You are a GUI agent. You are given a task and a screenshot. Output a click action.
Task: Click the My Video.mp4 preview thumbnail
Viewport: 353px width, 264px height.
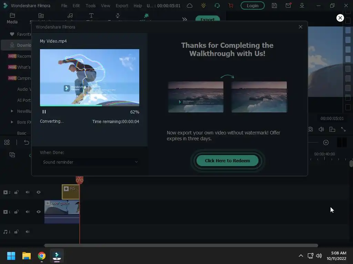pos(90,77)
